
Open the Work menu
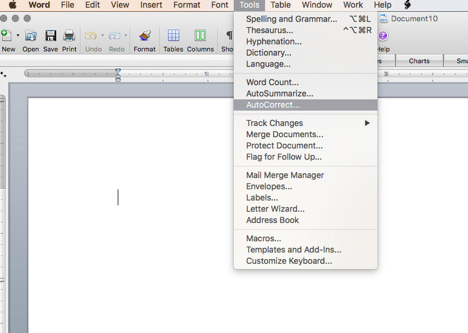pos(353,5)
